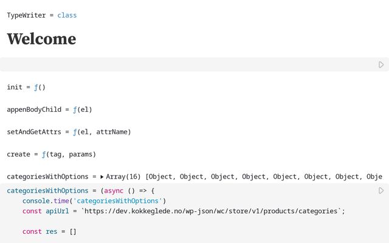The image size is (389, 243).
Task: Click the blue class keyword
Action: (x=67, y=15)
